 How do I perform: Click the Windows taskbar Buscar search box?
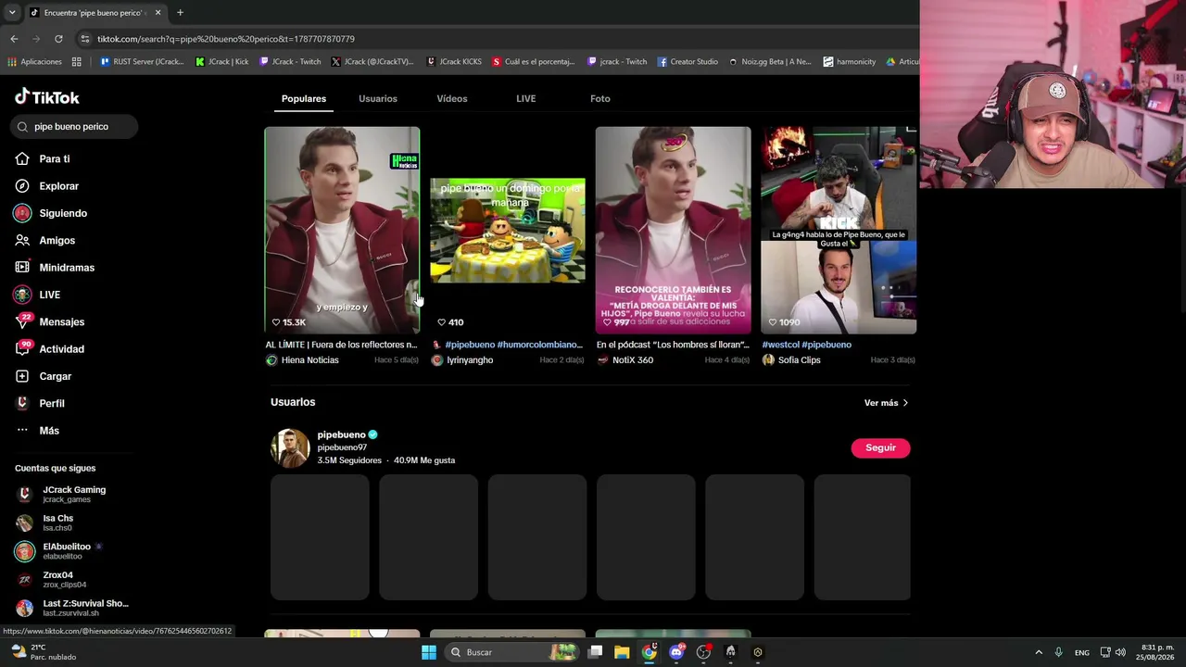coord(511,652)
